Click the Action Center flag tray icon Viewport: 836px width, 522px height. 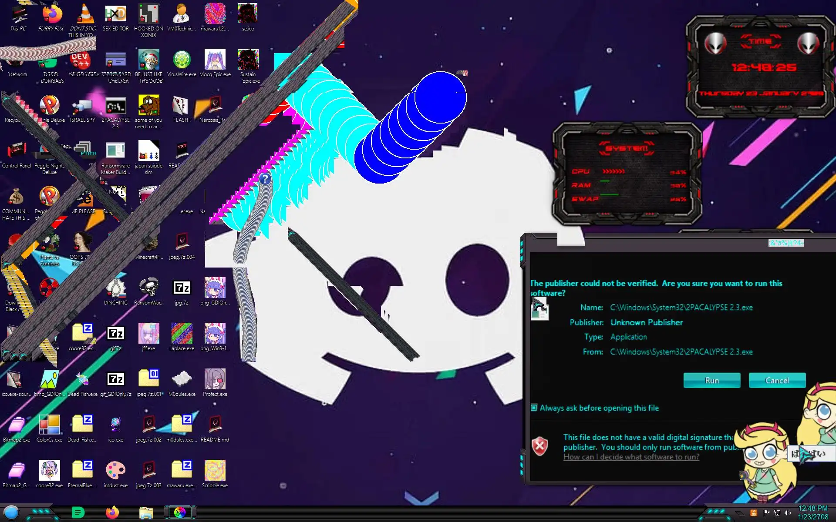pyautogui.click(x=766, y=513)
